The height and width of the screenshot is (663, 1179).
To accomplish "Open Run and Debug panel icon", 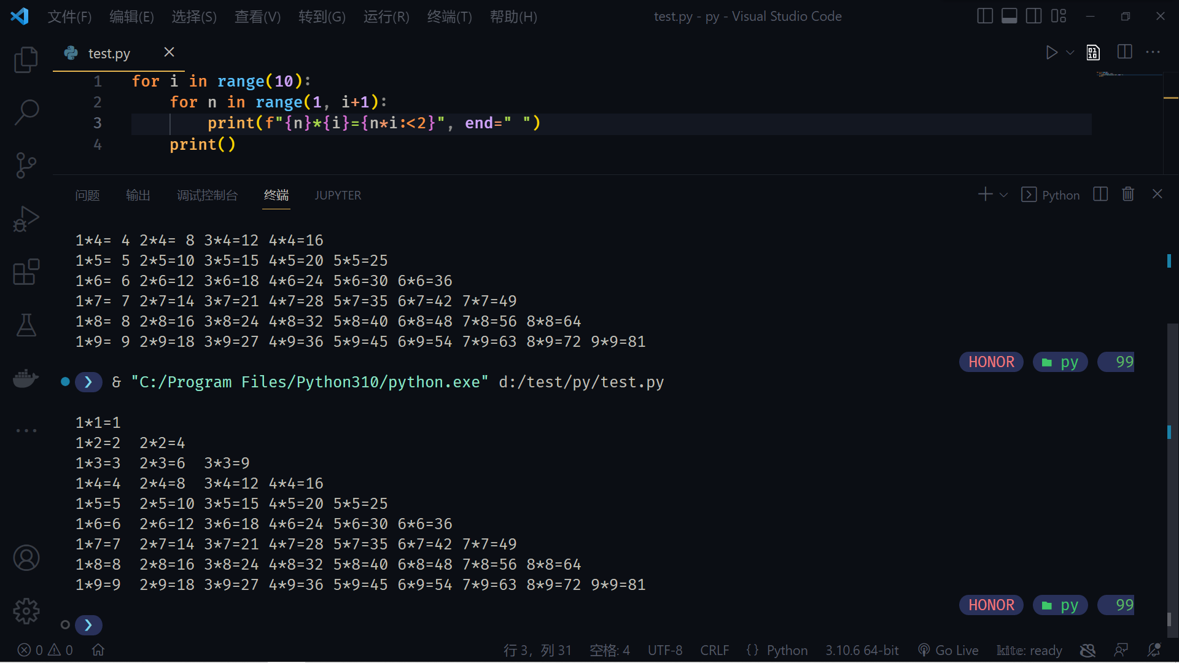I will click(x=25, y=219).
